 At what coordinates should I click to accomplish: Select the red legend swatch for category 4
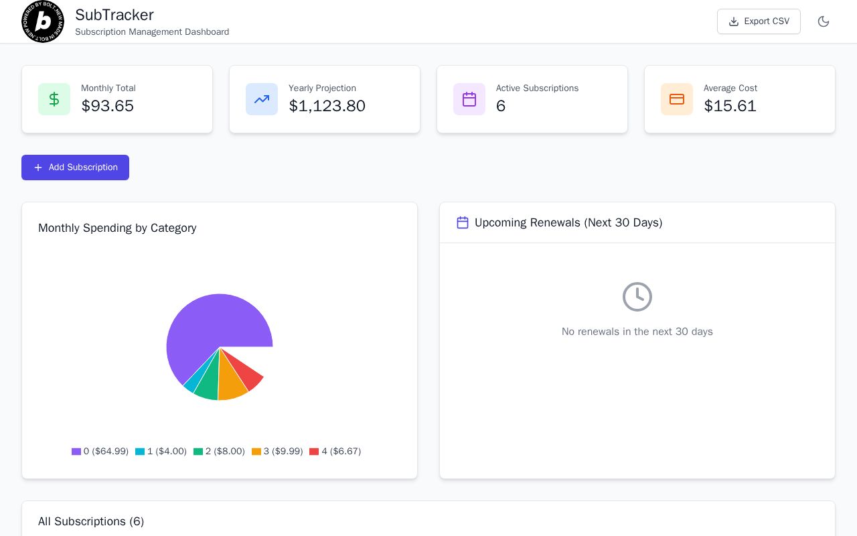[x=314, y=452]
